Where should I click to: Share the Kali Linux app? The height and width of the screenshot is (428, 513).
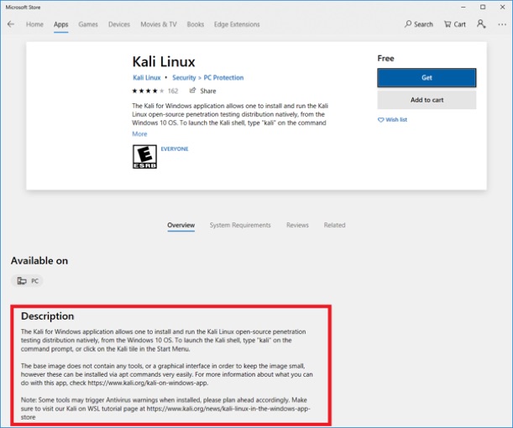click(202, 91)
